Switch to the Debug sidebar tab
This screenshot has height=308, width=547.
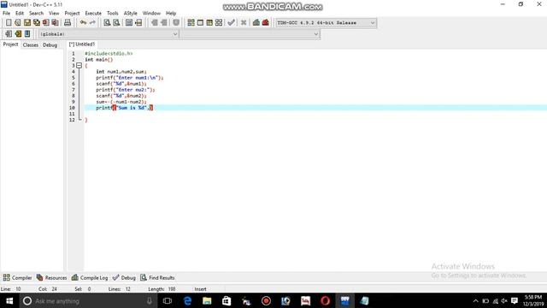(50, 45)
